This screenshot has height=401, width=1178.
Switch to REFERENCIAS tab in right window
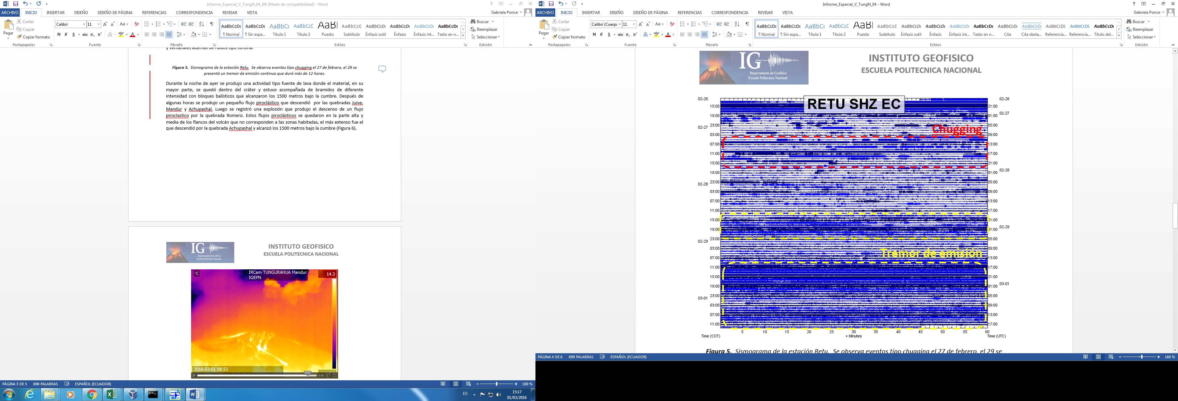click(690, 13)
